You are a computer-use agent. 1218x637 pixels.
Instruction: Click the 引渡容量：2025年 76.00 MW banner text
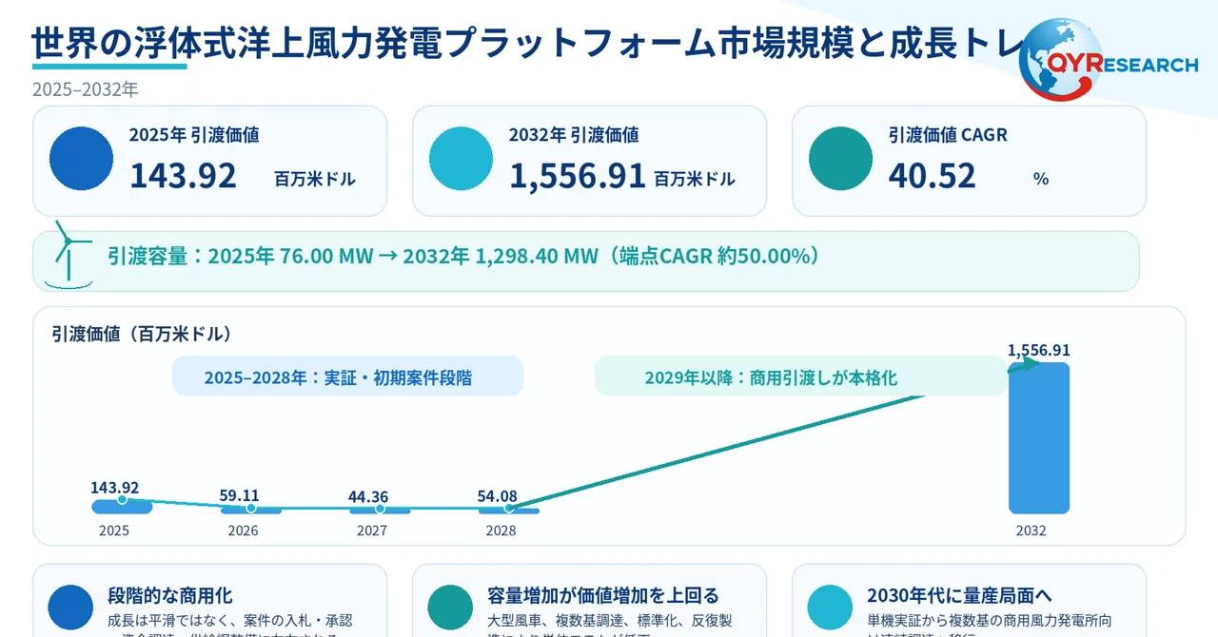pyautogui.click(x=463, y=256)
